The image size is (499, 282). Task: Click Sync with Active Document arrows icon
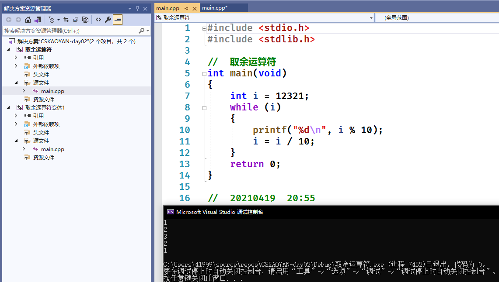coord(66,20)
